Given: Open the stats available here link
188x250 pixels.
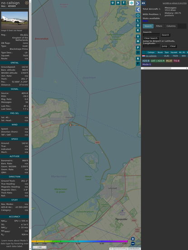Looking at the screenshot, I should pos(145,21).
